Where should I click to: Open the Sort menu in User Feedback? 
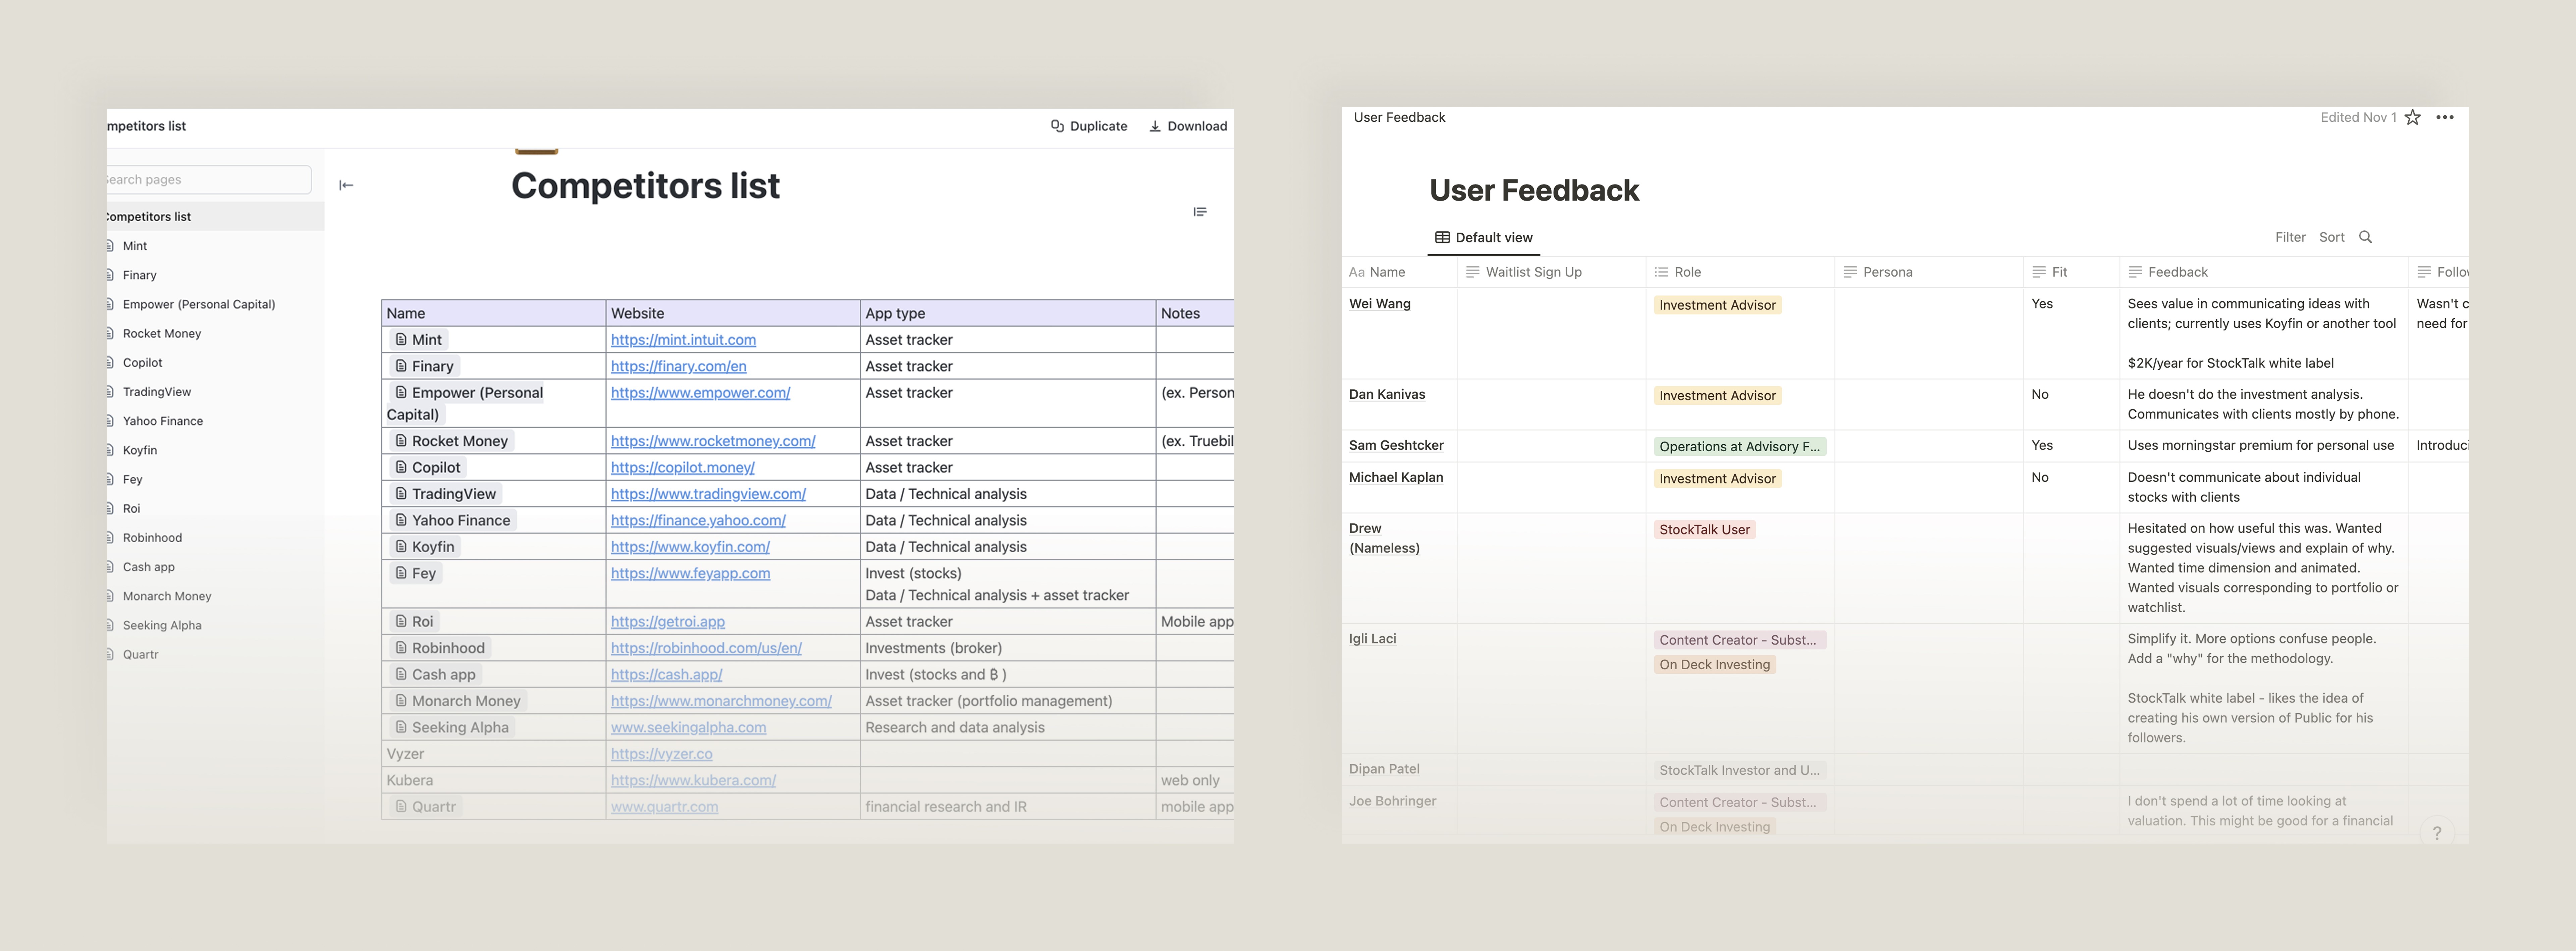point(2332,237)
